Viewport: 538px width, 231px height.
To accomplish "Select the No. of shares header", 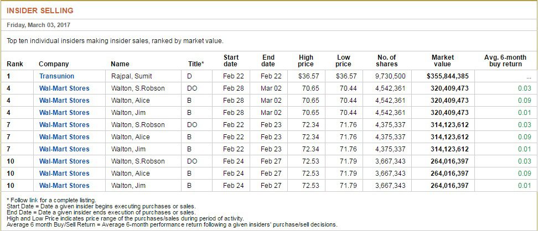I will tap(387, 61).
